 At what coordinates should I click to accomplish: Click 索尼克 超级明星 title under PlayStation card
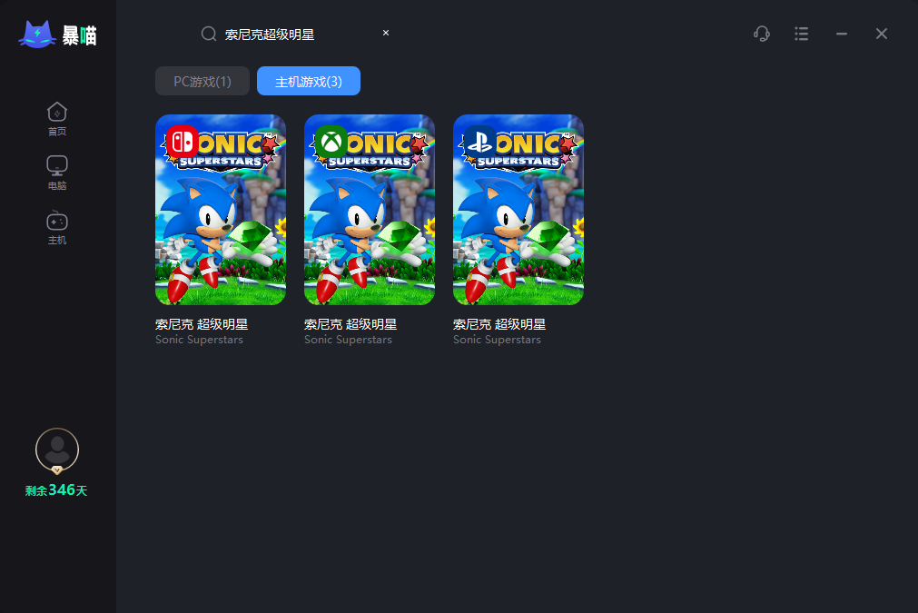[x=499, y=324]
